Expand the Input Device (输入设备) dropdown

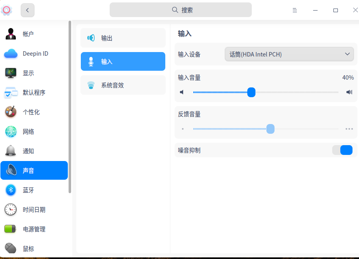click(289, 54)
